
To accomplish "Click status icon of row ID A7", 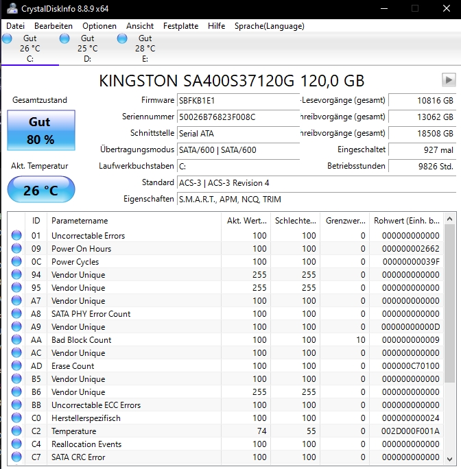I will click(16, 300).
